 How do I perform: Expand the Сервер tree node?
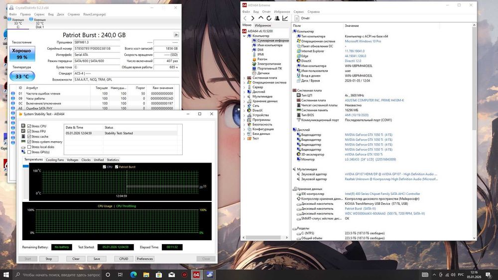pos(244,87)
